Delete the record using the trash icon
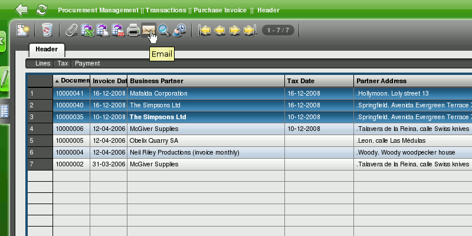472x236 pixels. pos(47,30)
